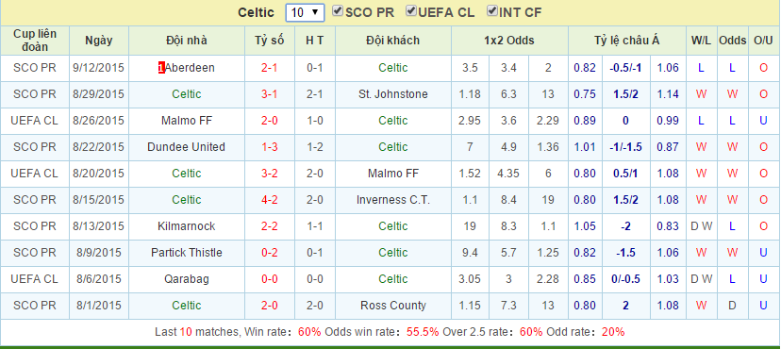Image resolution: width=781 pixels, height=349 pixels.
Task: Open the 2-2 score of the Kilmarnock match
Action: coord(270,226)
